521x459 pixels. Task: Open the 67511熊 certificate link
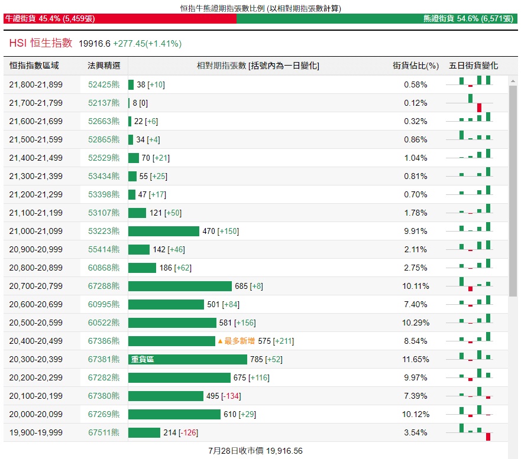103,432
